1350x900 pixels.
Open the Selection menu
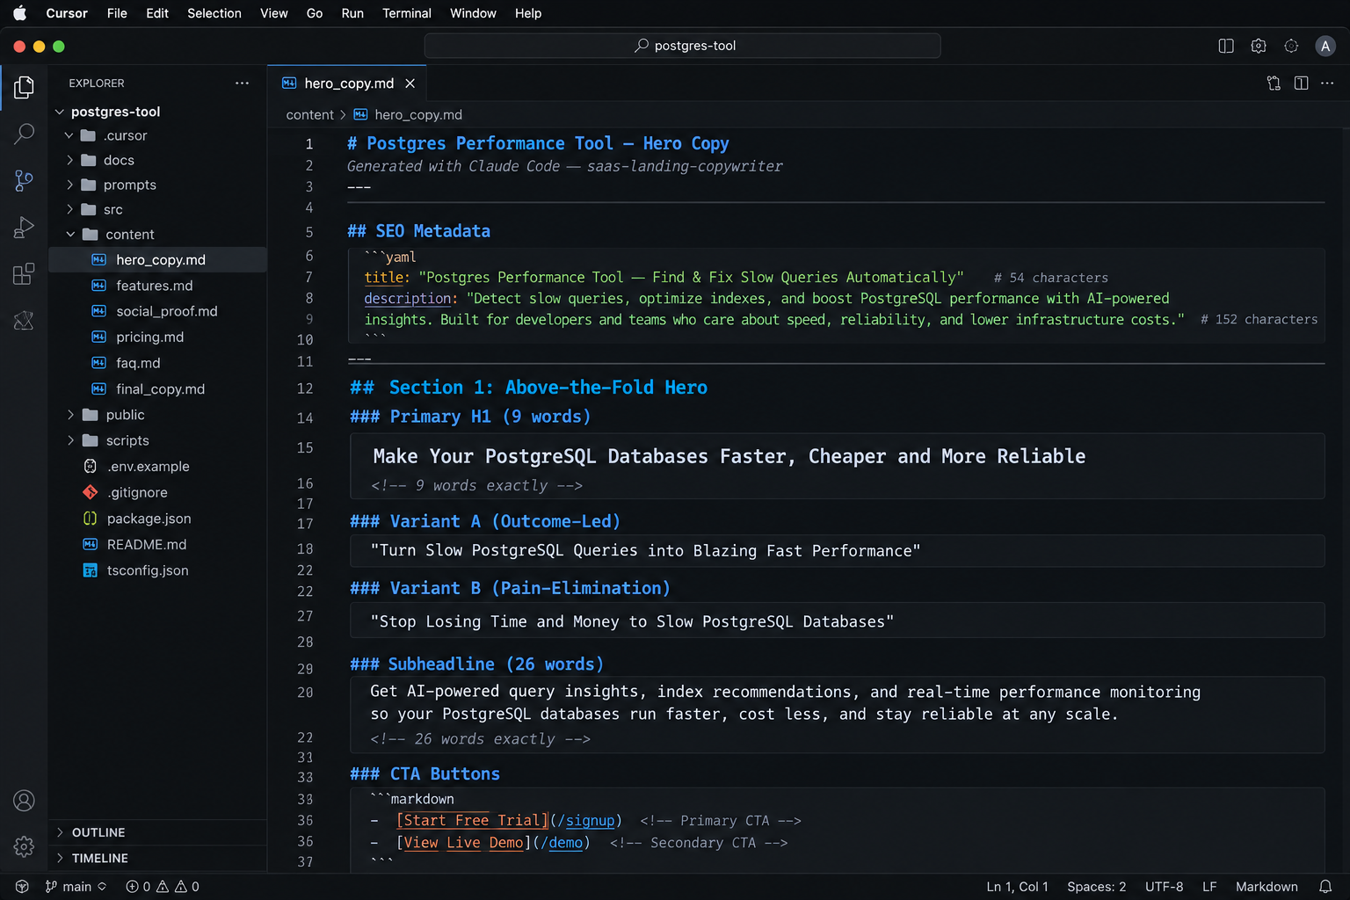[214, 13]
